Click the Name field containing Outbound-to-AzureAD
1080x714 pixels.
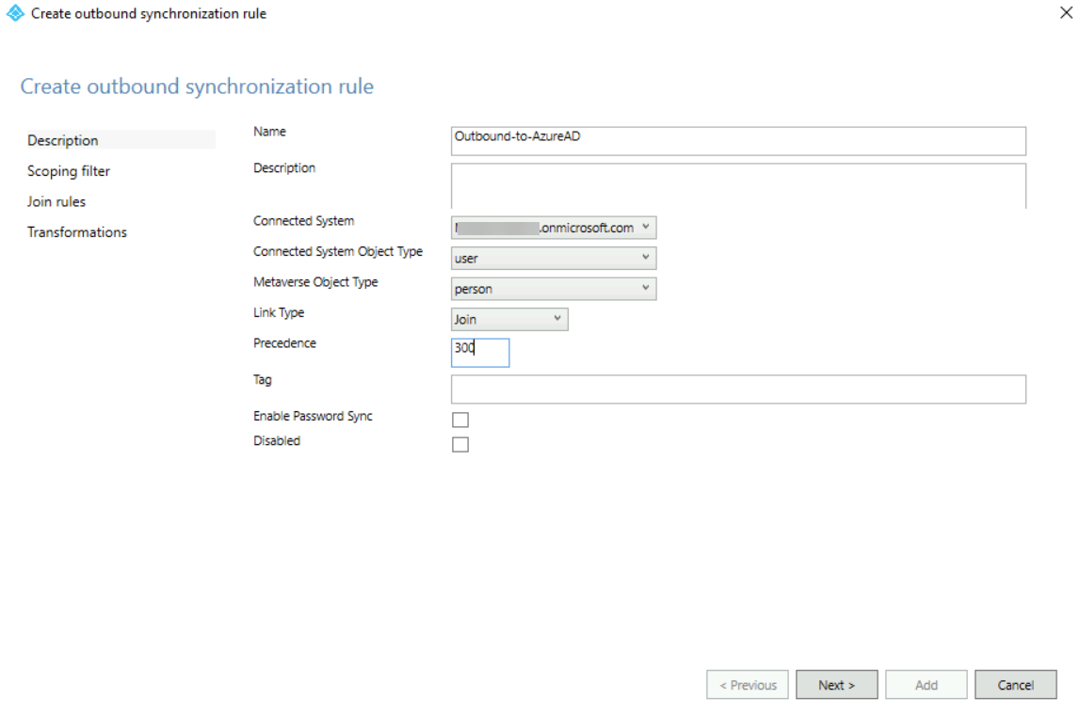[738, 140]
